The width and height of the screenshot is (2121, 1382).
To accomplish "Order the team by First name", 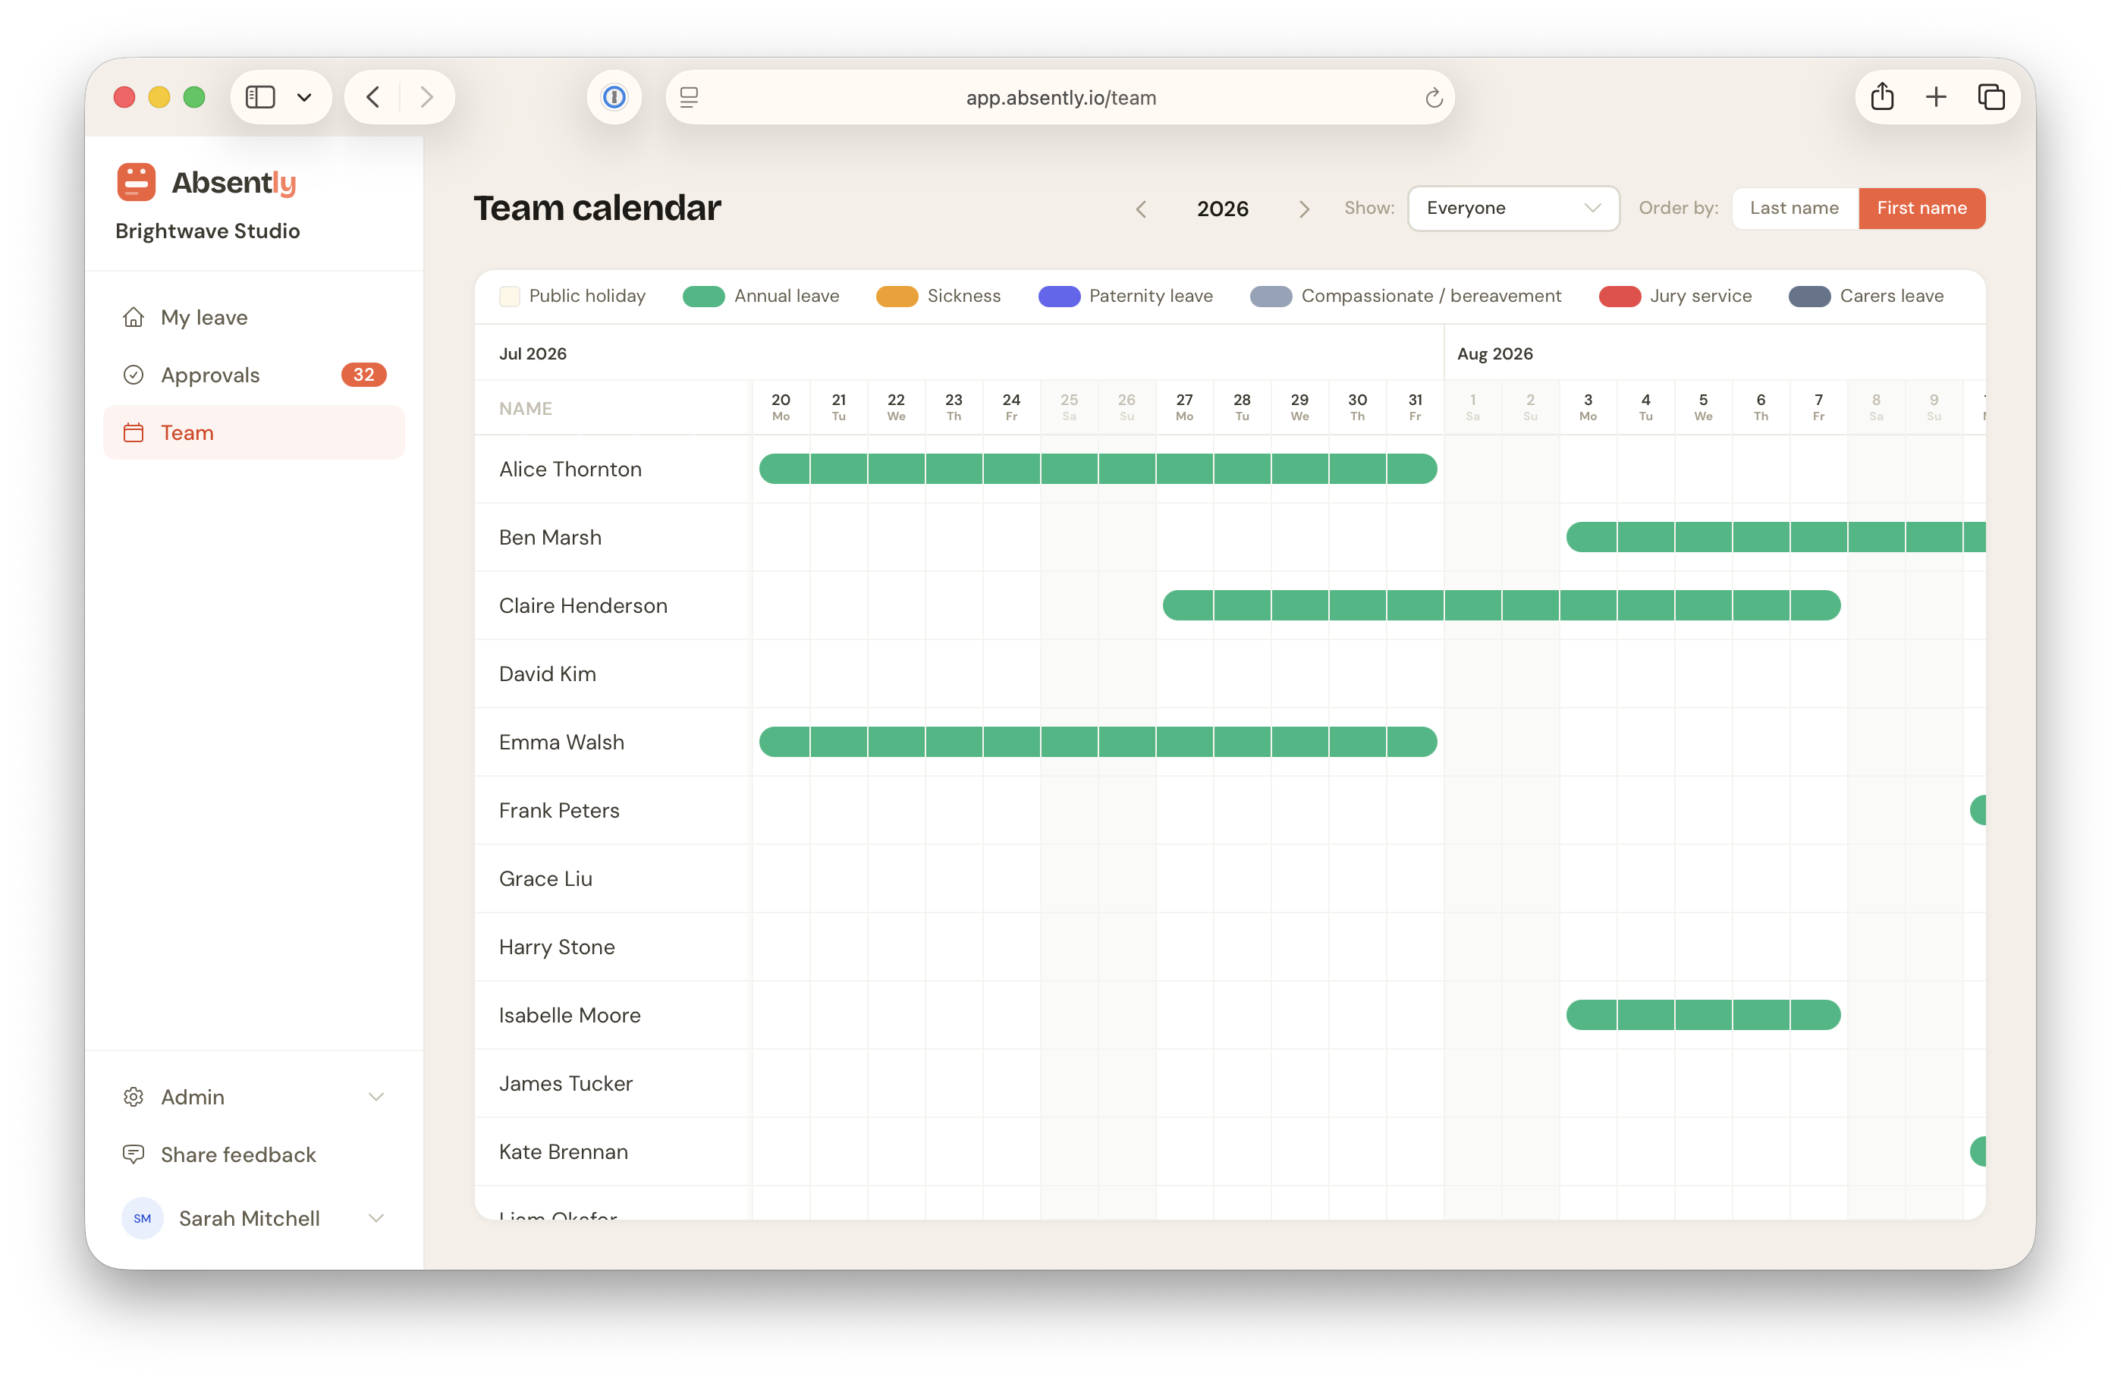I will (x=1921, y=208).
